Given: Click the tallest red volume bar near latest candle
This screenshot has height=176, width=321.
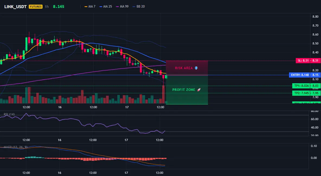Looking at the screenshot, I should point(163,94).
